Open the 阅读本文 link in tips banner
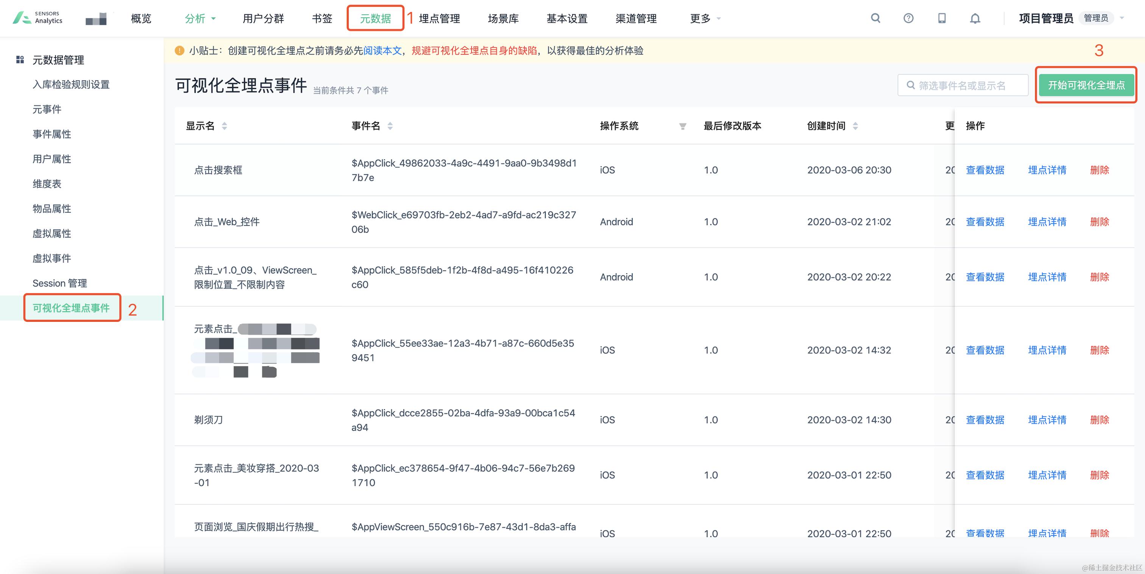Screen dimensions: 1145x574 pos(382,51)
